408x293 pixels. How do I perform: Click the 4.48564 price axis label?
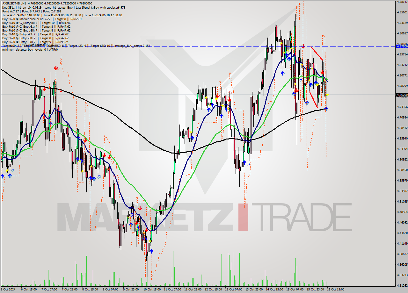tap(402, 212)
